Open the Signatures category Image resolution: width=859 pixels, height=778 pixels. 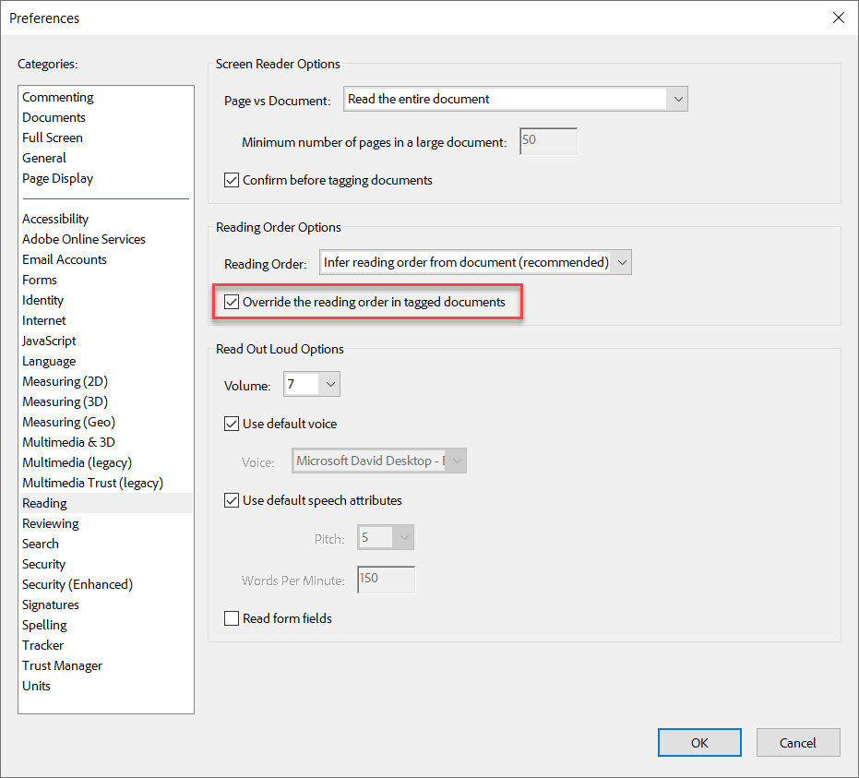[51, 604]
